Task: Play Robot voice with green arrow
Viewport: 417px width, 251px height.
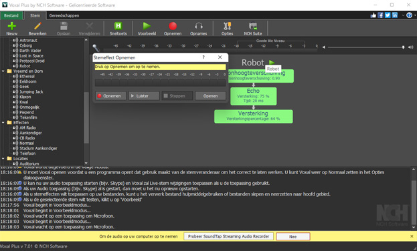Action: pyautogui.click(x=272, y=63)
